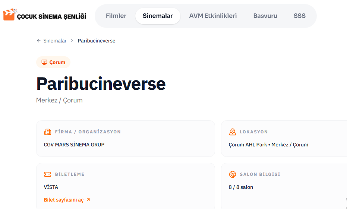Click the ÇOCUK SİNEMA ŞENLİĞİ logo text
Screen dimensions: 347x209
52,16
